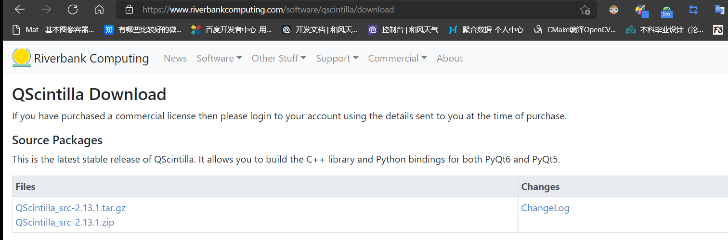728x240 pixels.
Task: View site lock security information
Action: pyautogui.click(x=129, y=9)
